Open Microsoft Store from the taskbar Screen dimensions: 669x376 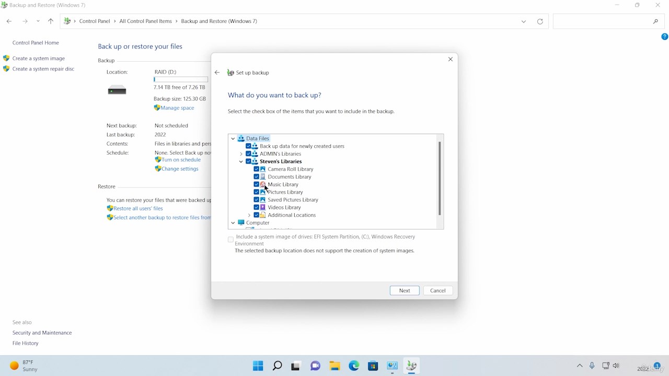click(373, 366)
